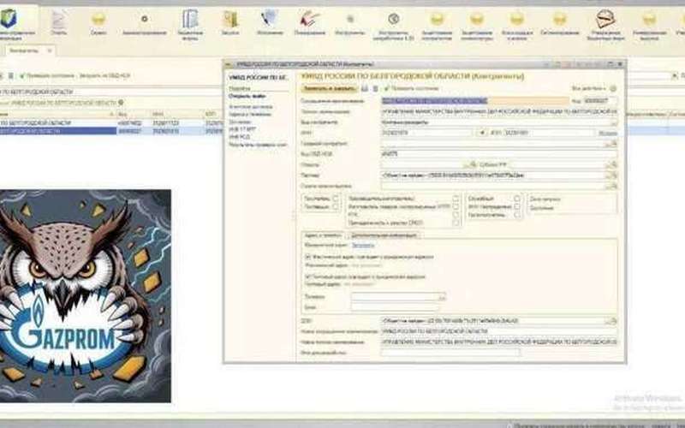The height and width of the screenshot is (428, 685).
Task: Toggle the Покупатель checkbox
Action: [x=336, y=199]
